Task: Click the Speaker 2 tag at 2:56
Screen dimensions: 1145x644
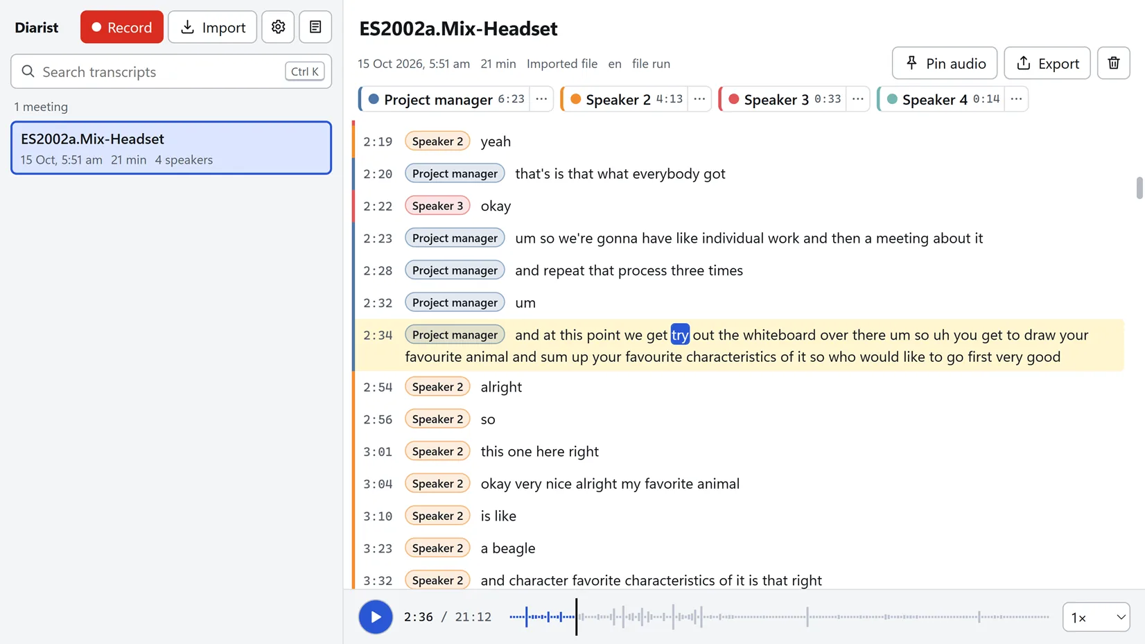Action: 437,419
